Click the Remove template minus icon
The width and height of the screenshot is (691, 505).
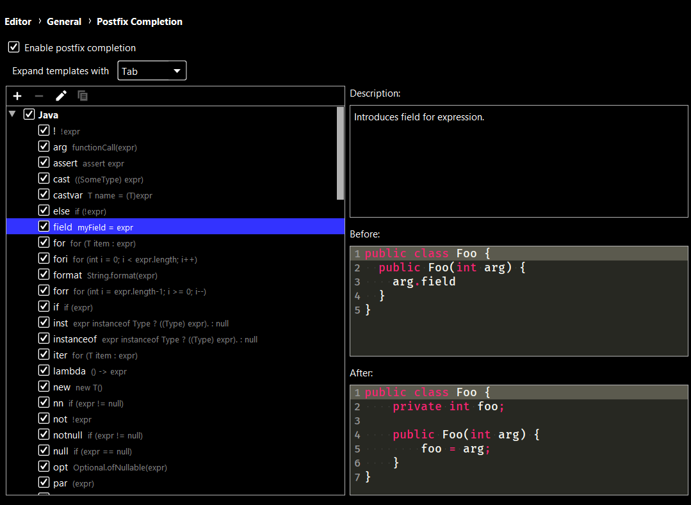click(39, 96)
